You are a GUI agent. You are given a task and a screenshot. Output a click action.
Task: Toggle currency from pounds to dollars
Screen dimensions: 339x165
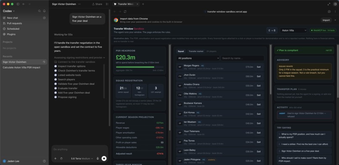(x=272, y=30)
